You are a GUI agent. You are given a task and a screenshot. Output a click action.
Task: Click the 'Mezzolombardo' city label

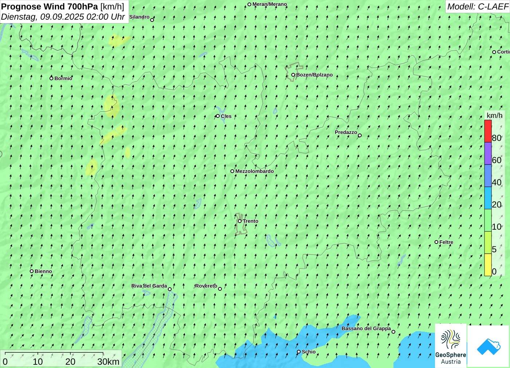coord(255,171)
